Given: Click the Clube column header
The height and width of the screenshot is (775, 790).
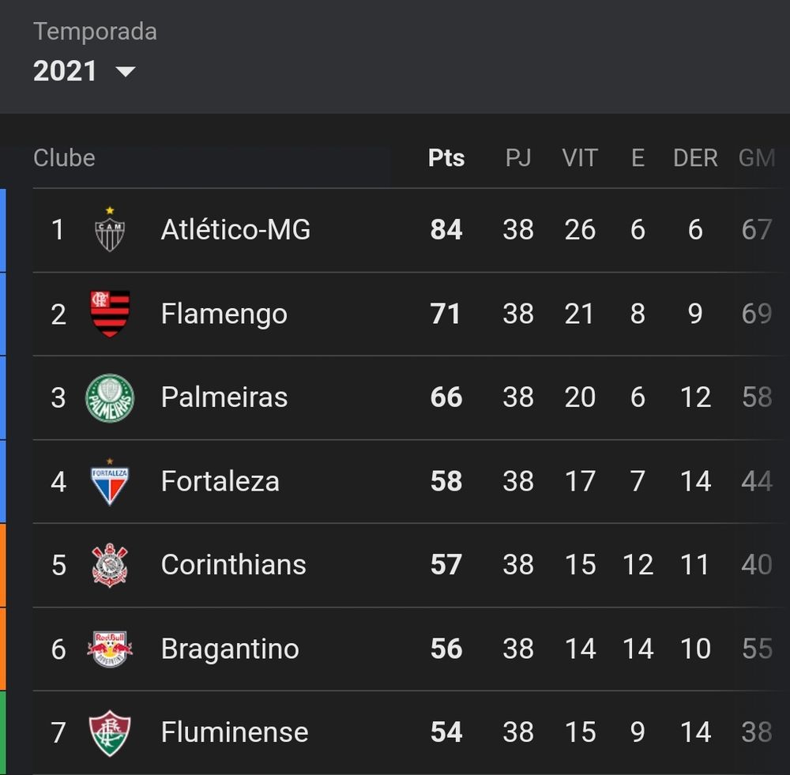Looking at the screenshot, I should pyautogui.click(x=64, y=158).
